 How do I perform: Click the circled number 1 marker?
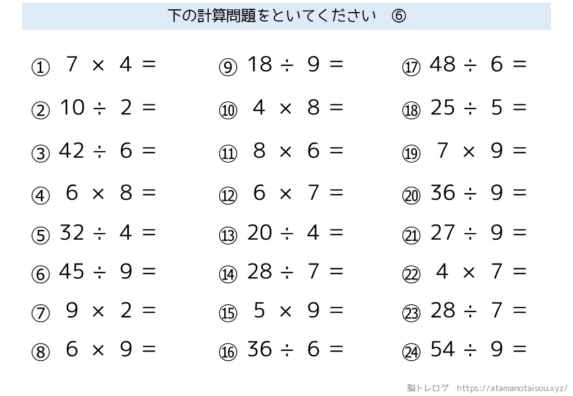click(40, 68)
